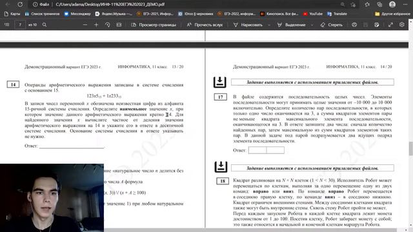Open the PDF search magnifier
The width and height of the screenshot is (413, 232).
click(45, 24)
